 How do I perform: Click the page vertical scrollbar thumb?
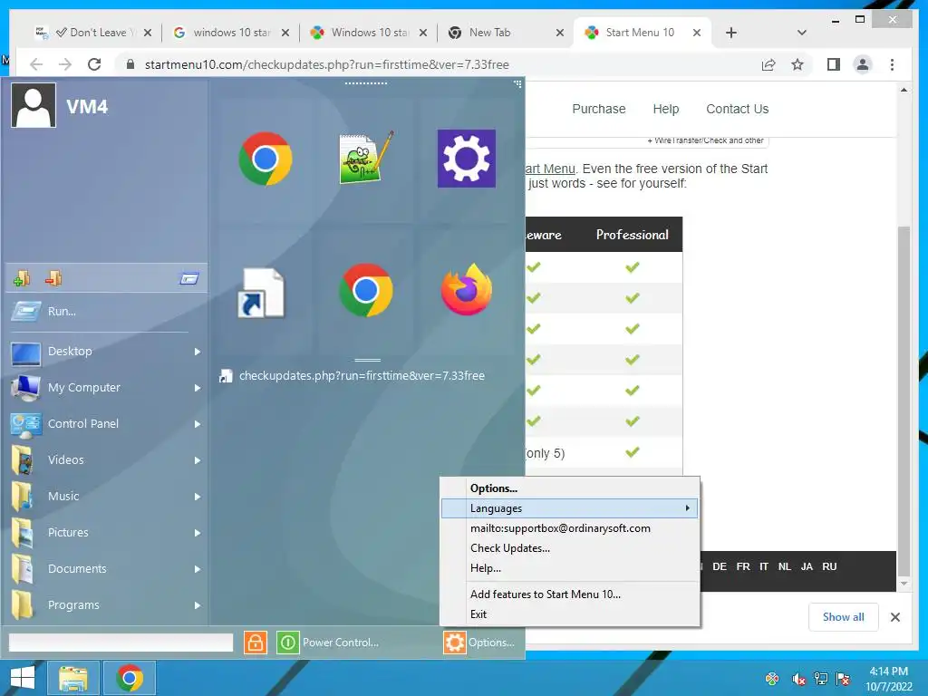pyautogui.click(x=904, y=401)
